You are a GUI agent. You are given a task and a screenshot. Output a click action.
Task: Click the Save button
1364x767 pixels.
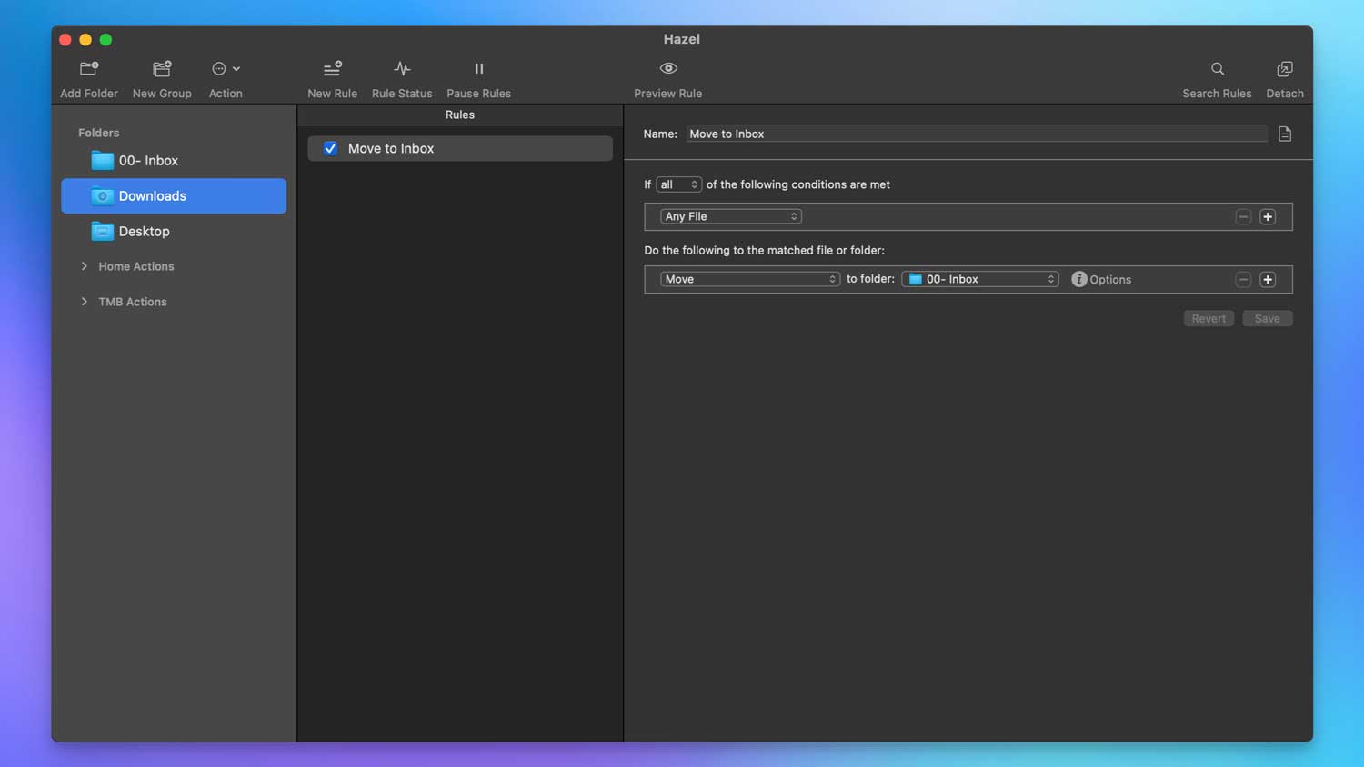point(1267,319)
